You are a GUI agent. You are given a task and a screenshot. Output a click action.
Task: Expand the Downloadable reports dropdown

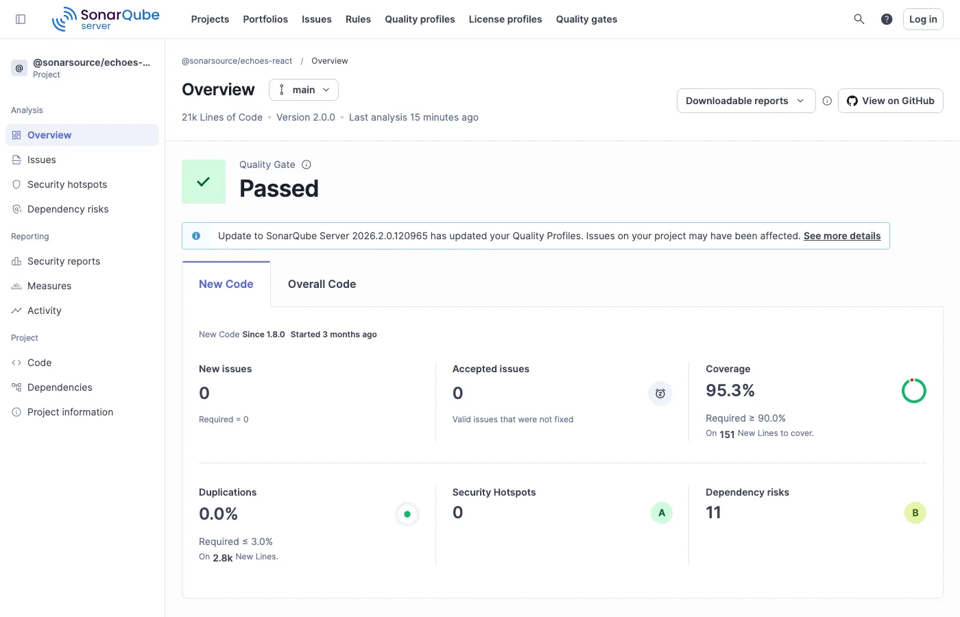click(x=745, y=100)
